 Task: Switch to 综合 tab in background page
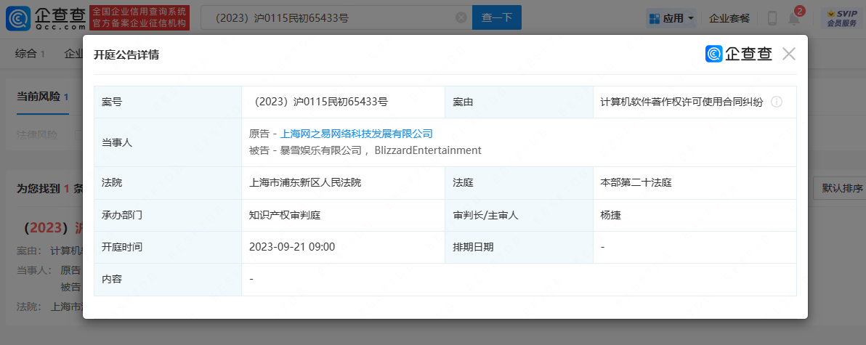pyautogui.click(x=30, y=54)
